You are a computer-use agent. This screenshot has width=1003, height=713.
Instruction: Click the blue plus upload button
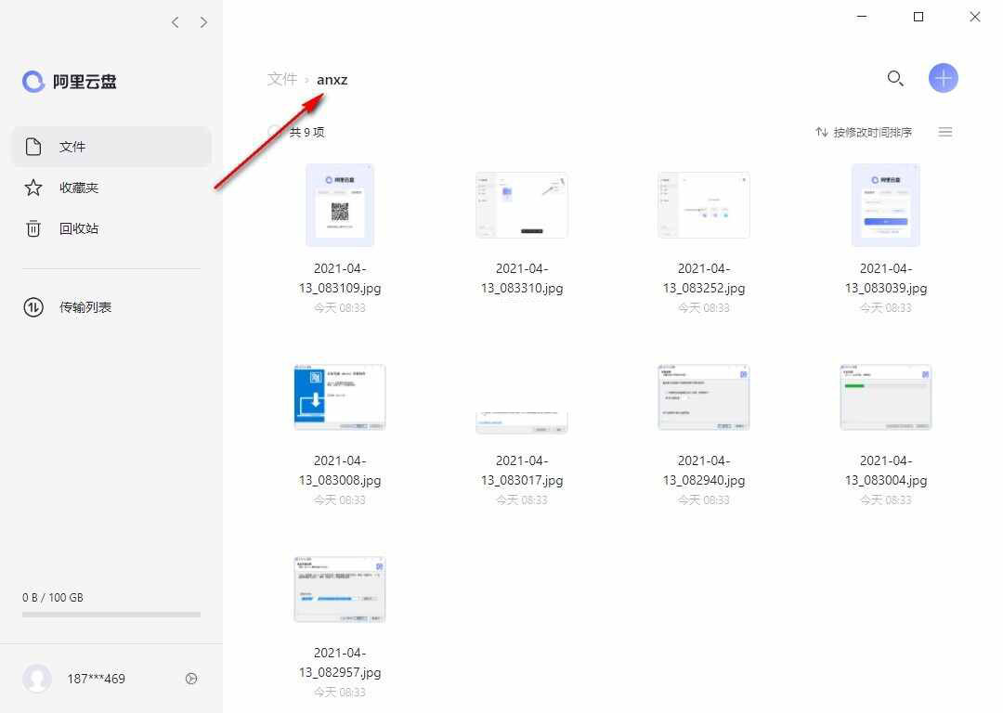coord(943,79)
